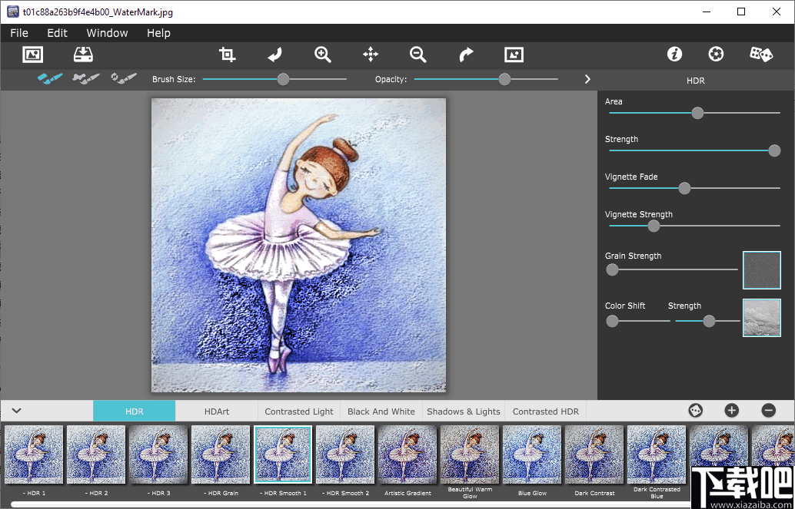Screen dimensions: 795x509
Task: Open an image using the toolbar import icon
Action: point(32,54)
